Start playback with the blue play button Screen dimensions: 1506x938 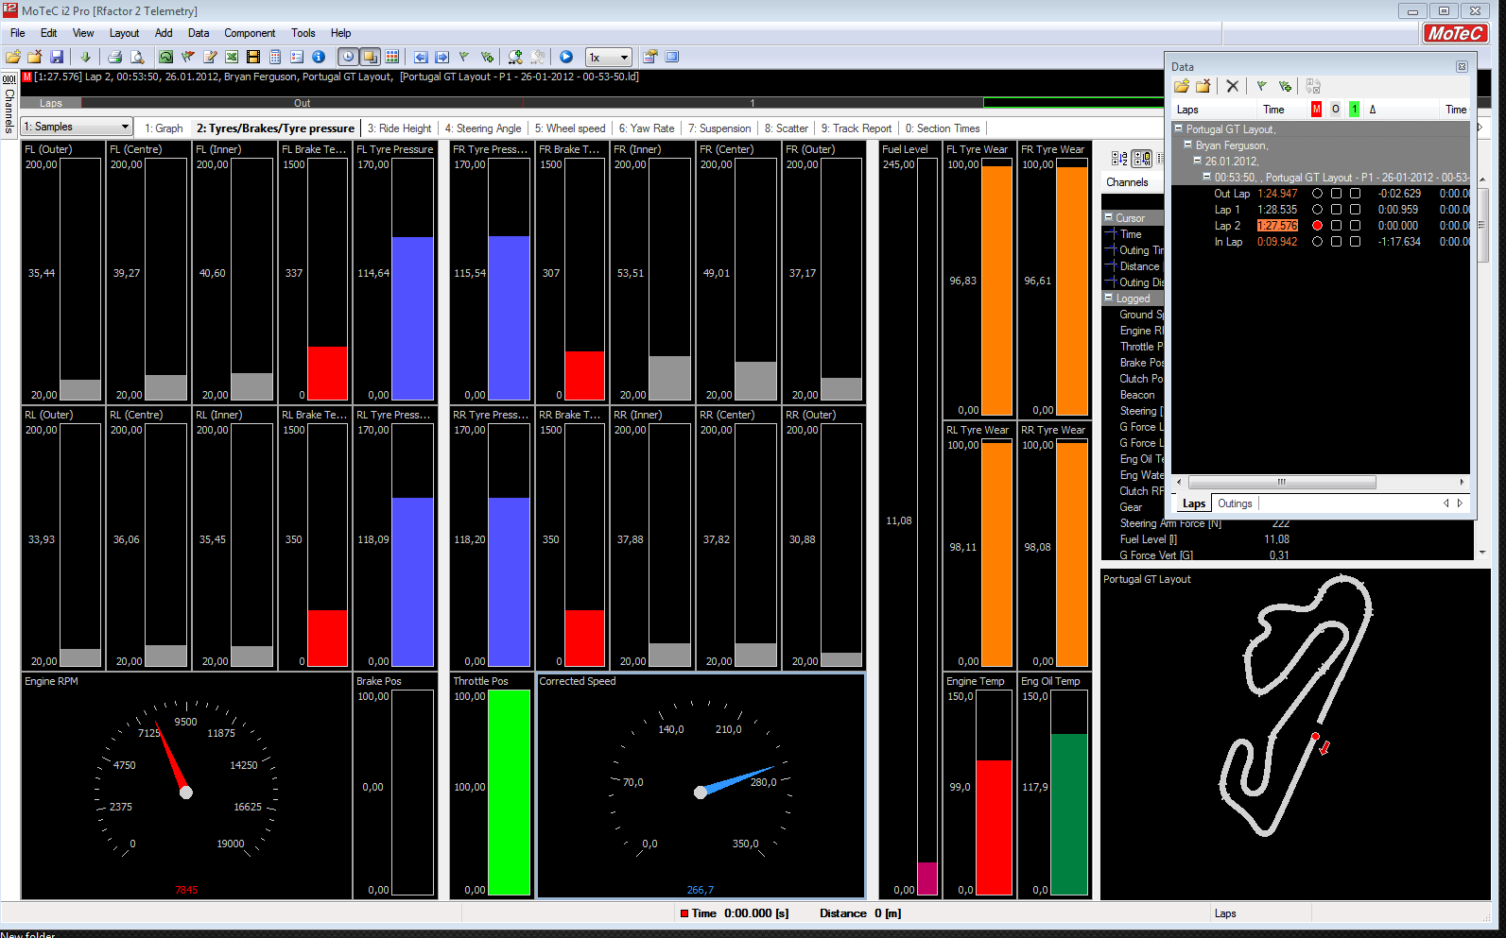(566, 57)
